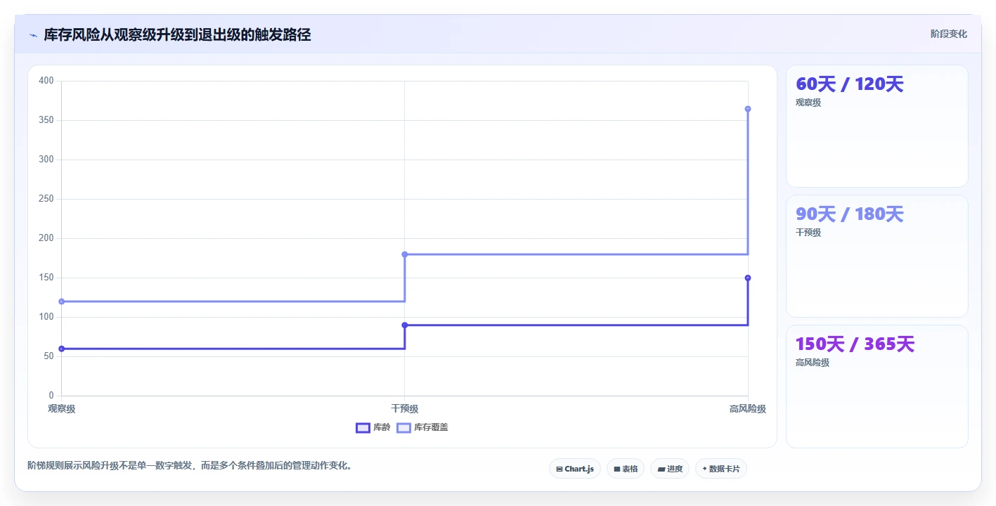Click the 350 y-axis tick label

pos(46,120)
